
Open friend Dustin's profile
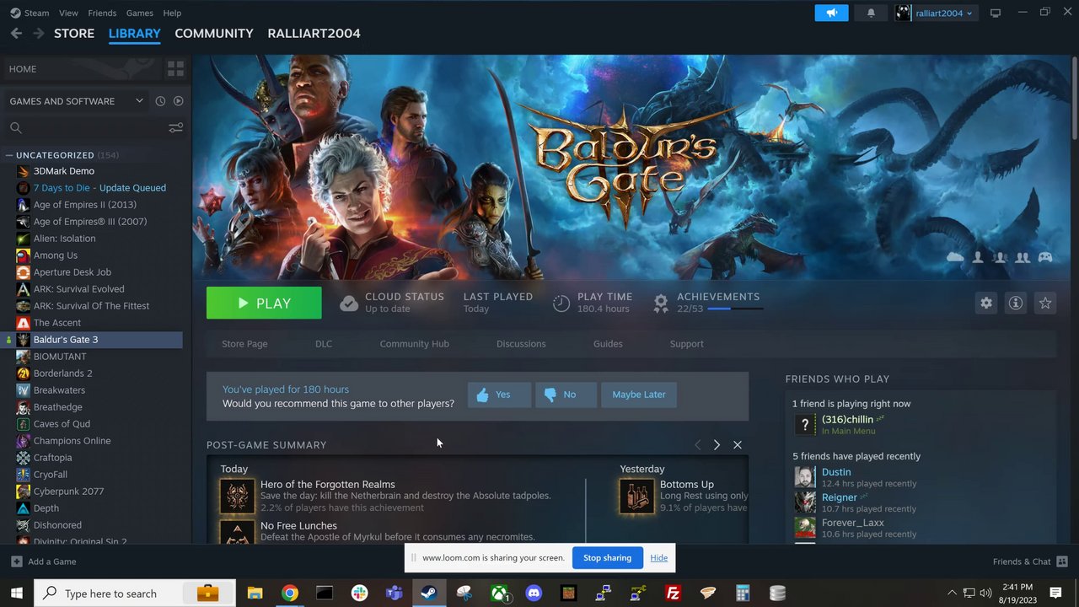[836, 472]
